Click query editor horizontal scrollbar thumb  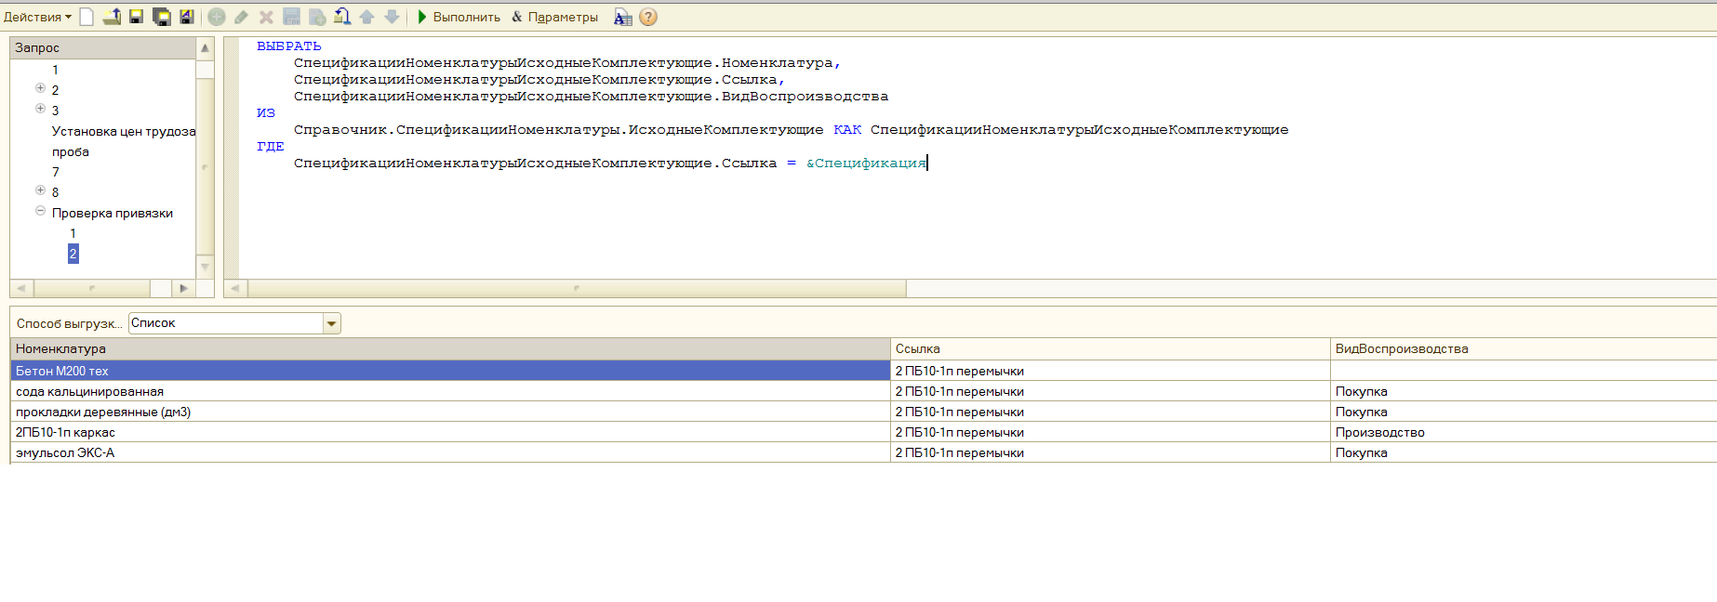[x=577, y=288]
